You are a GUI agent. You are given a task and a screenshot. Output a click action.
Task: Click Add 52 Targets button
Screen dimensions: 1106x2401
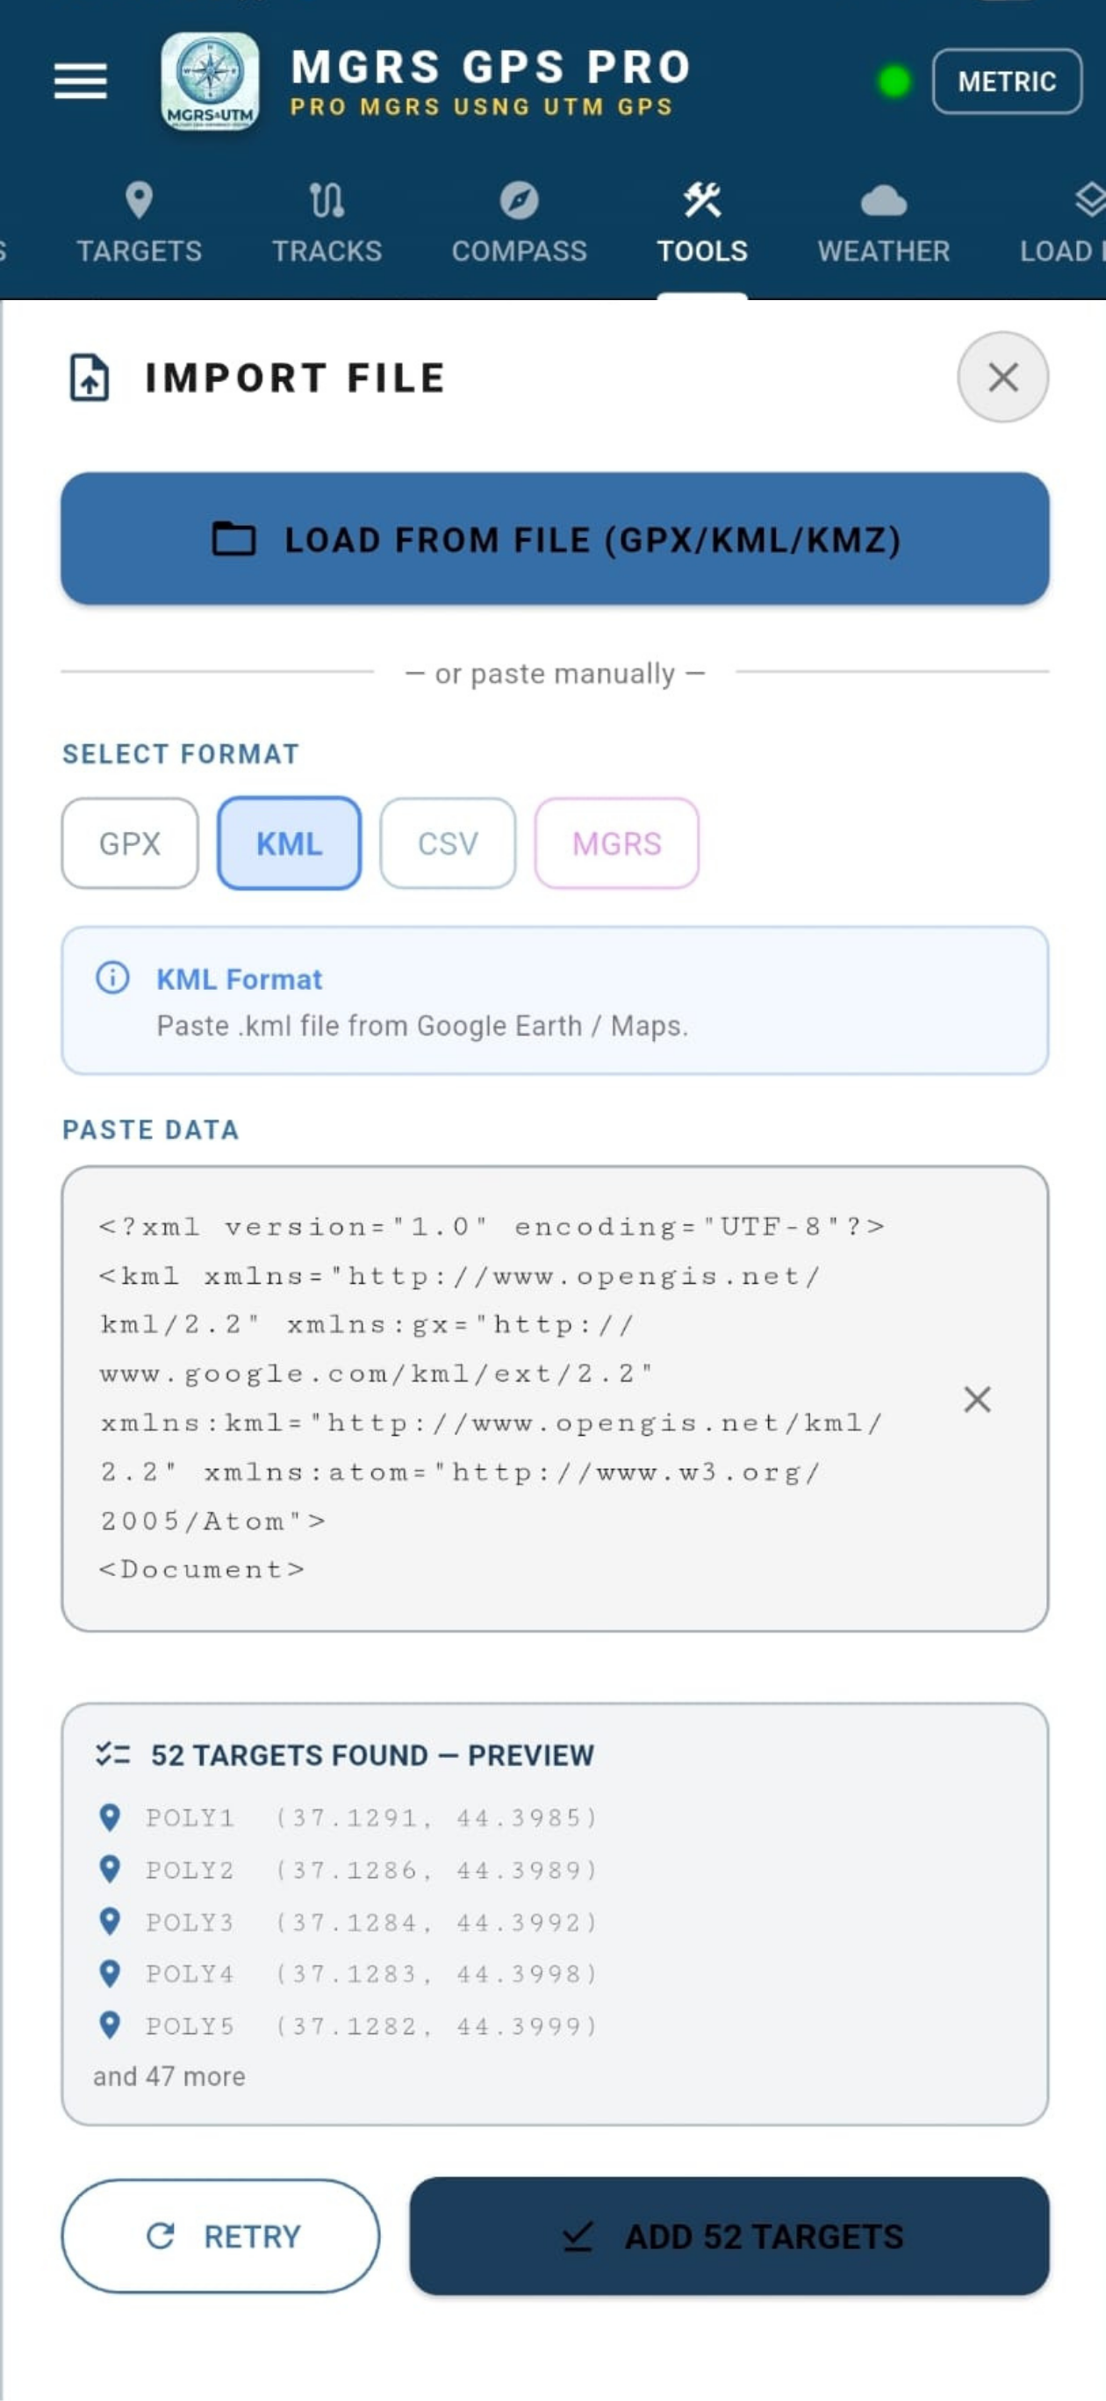(x=729, y=2236)
